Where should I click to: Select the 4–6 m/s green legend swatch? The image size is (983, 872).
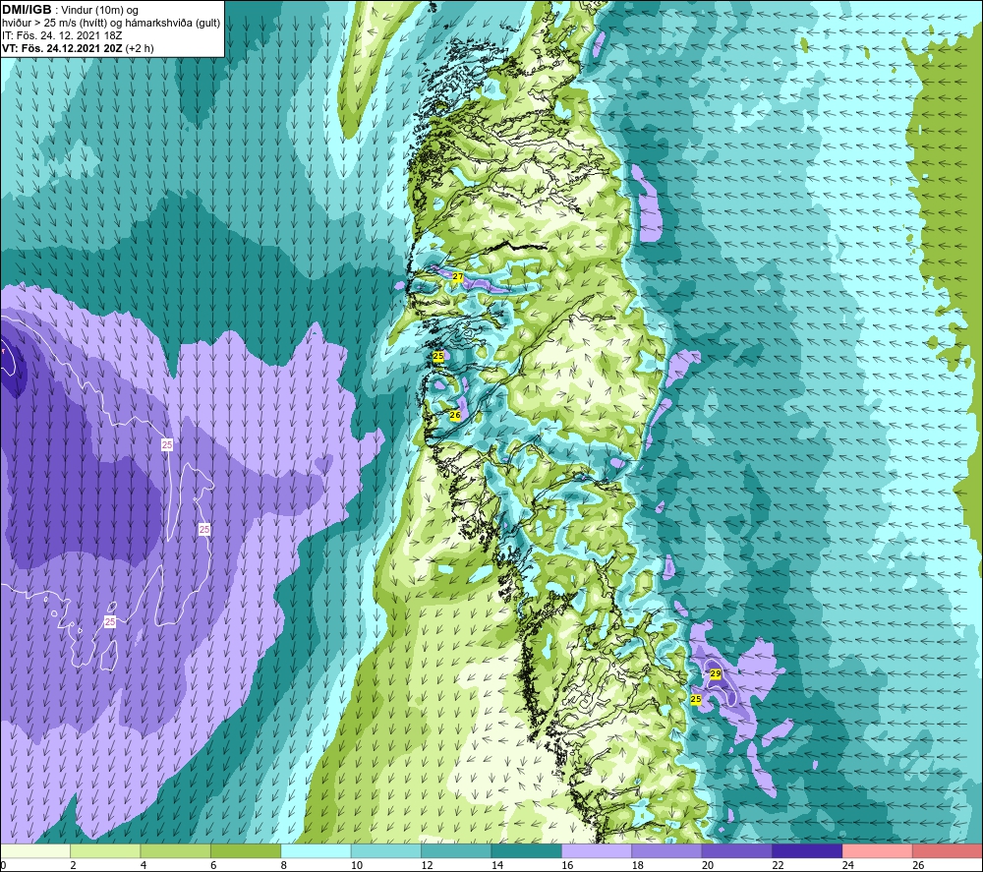[x=176, y=851]
